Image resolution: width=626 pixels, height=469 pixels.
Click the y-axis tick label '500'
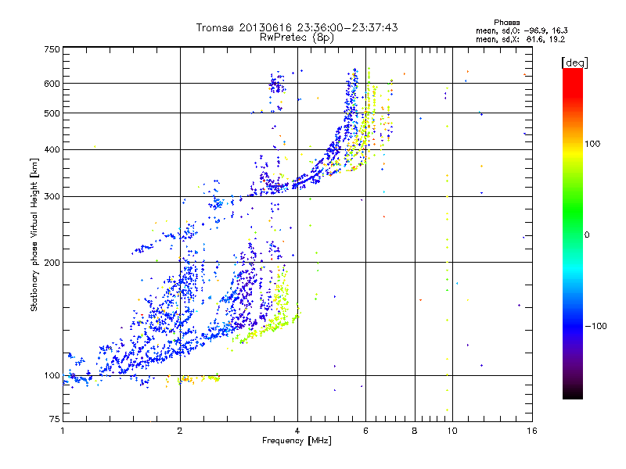click(52, 113)
